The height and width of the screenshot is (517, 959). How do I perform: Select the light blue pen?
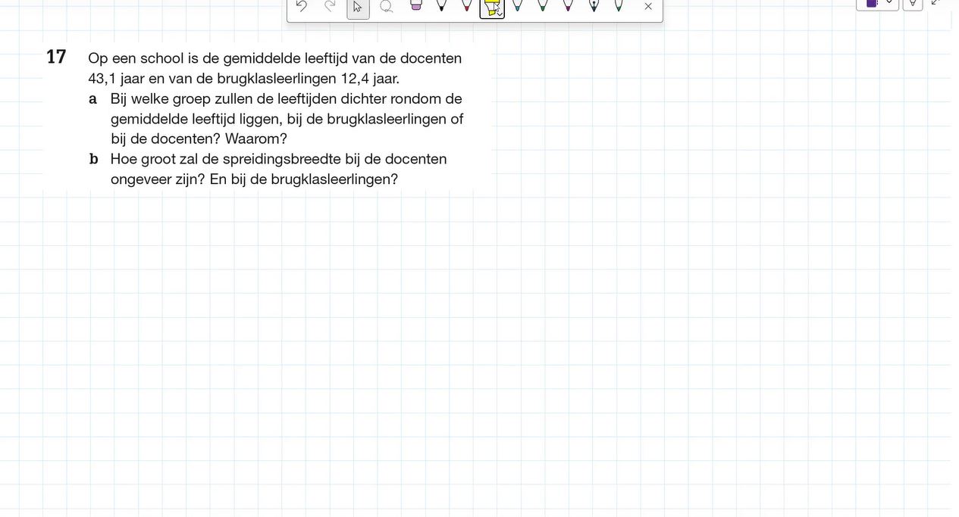point(517,5)
